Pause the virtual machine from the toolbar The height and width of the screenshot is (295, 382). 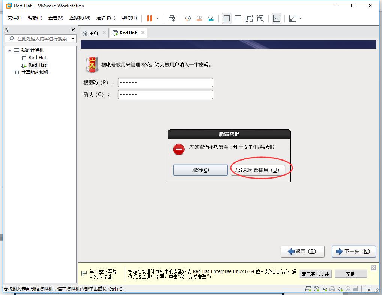pyautogui.click(x=150, y=18)
